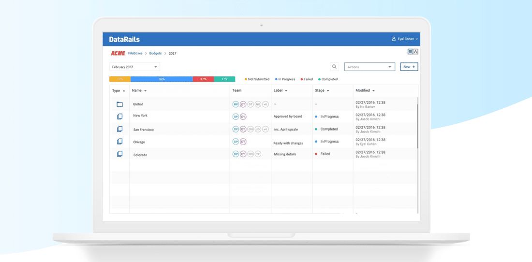Click In Progress stage in New York row

click(x=327, y=116)
